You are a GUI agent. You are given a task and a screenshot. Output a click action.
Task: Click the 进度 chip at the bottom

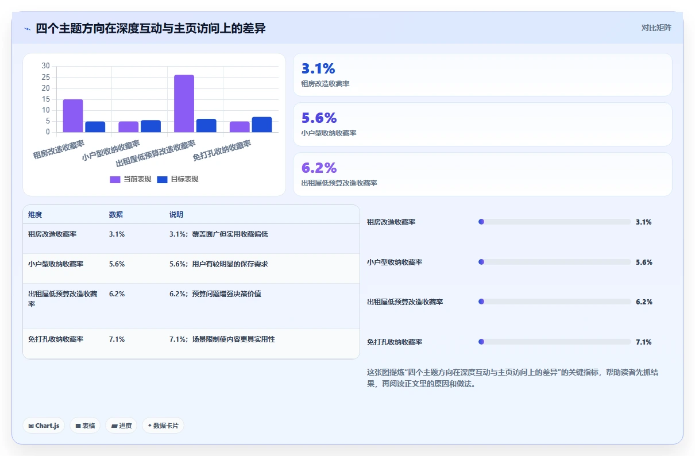tap(121, 426)
